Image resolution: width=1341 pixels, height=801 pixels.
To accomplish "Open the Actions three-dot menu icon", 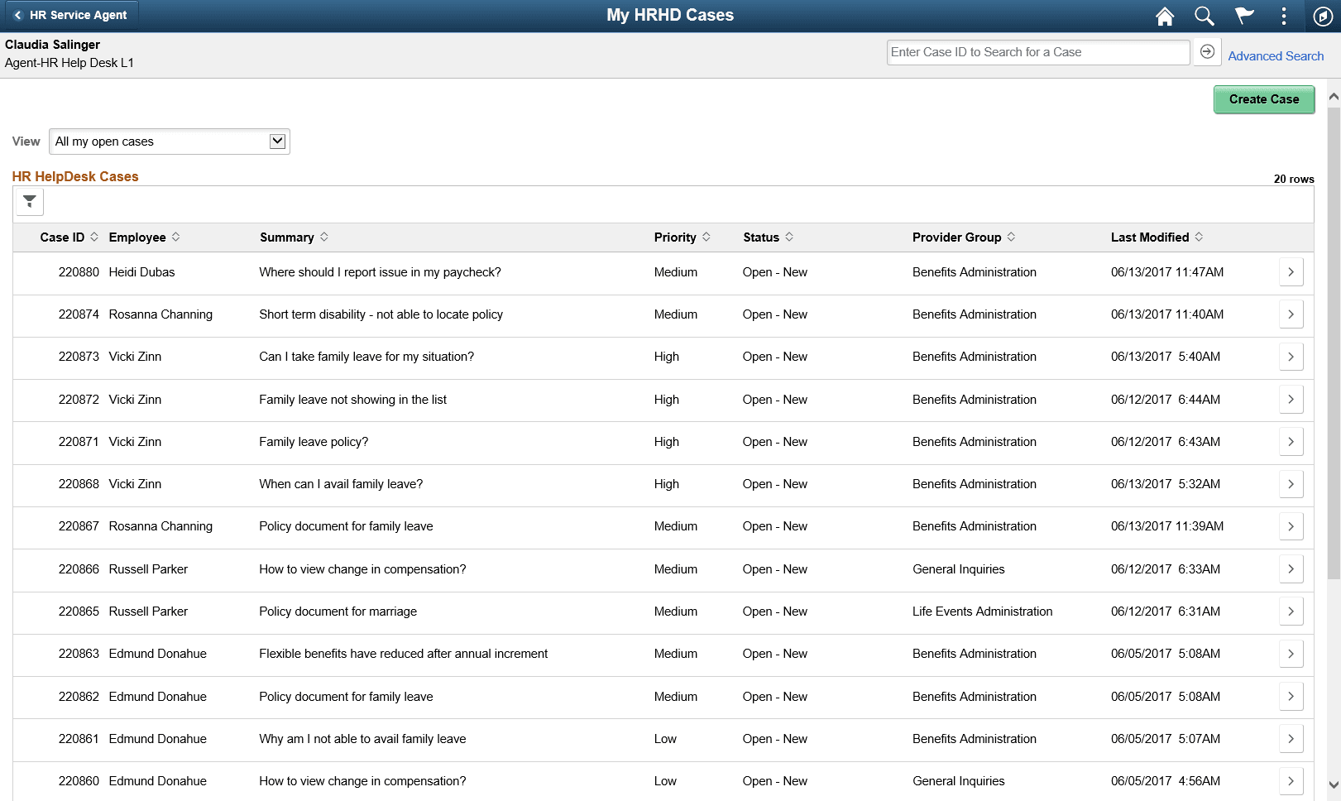I will click(1283, 15).
